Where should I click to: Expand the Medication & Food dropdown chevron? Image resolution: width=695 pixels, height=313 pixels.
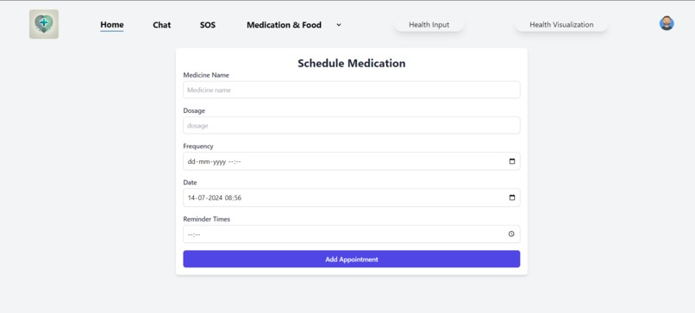[339, 25]
